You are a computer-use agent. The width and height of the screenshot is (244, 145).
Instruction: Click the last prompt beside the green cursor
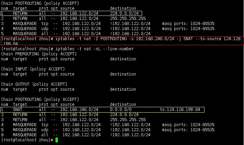(x=27, y=140)
